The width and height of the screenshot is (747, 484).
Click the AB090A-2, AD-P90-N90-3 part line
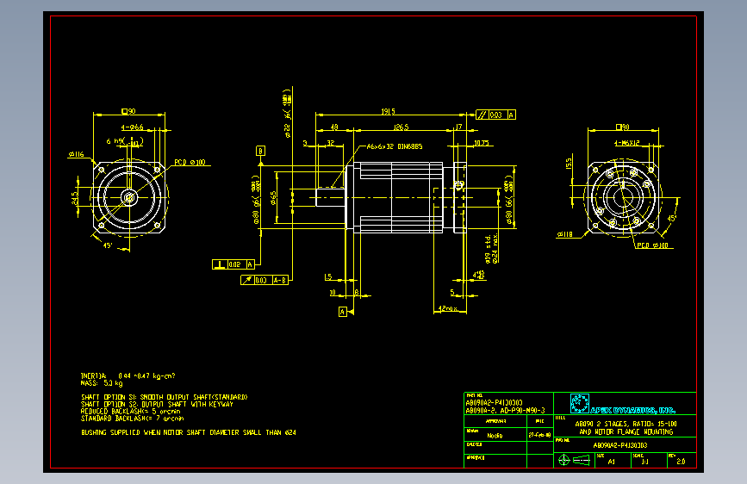pyautogui.click(x=506, y=410)
